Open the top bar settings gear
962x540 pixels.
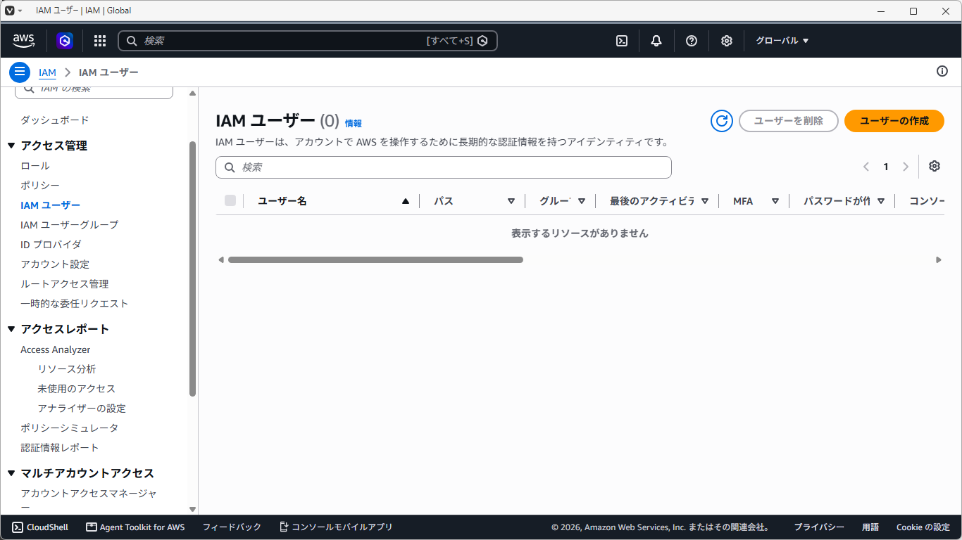point(727,41)
